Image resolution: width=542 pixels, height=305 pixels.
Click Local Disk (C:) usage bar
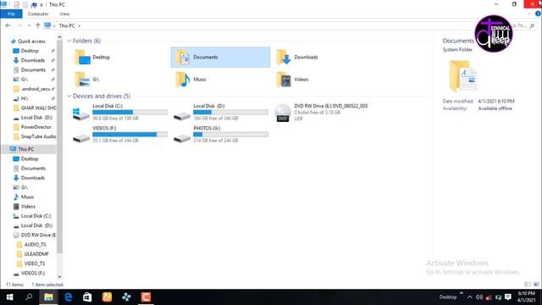[130, 112]
